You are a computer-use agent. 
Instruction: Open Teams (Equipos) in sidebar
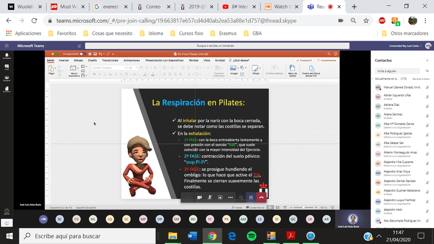click(x=7, y=79)
